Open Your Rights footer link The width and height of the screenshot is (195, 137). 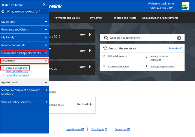(97, 130)
